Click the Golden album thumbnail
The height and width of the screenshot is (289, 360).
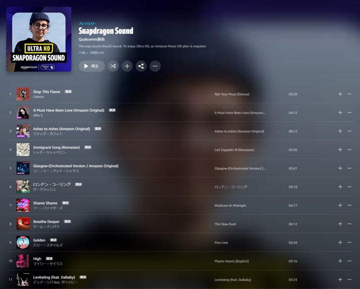pyautogui.click(x=23, y=242)
